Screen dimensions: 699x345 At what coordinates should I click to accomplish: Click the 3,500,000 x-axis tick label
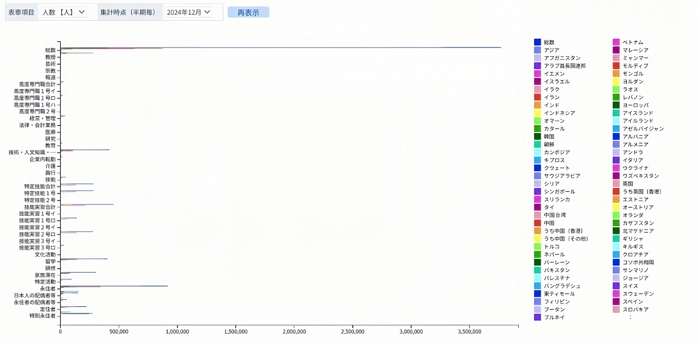470,331
